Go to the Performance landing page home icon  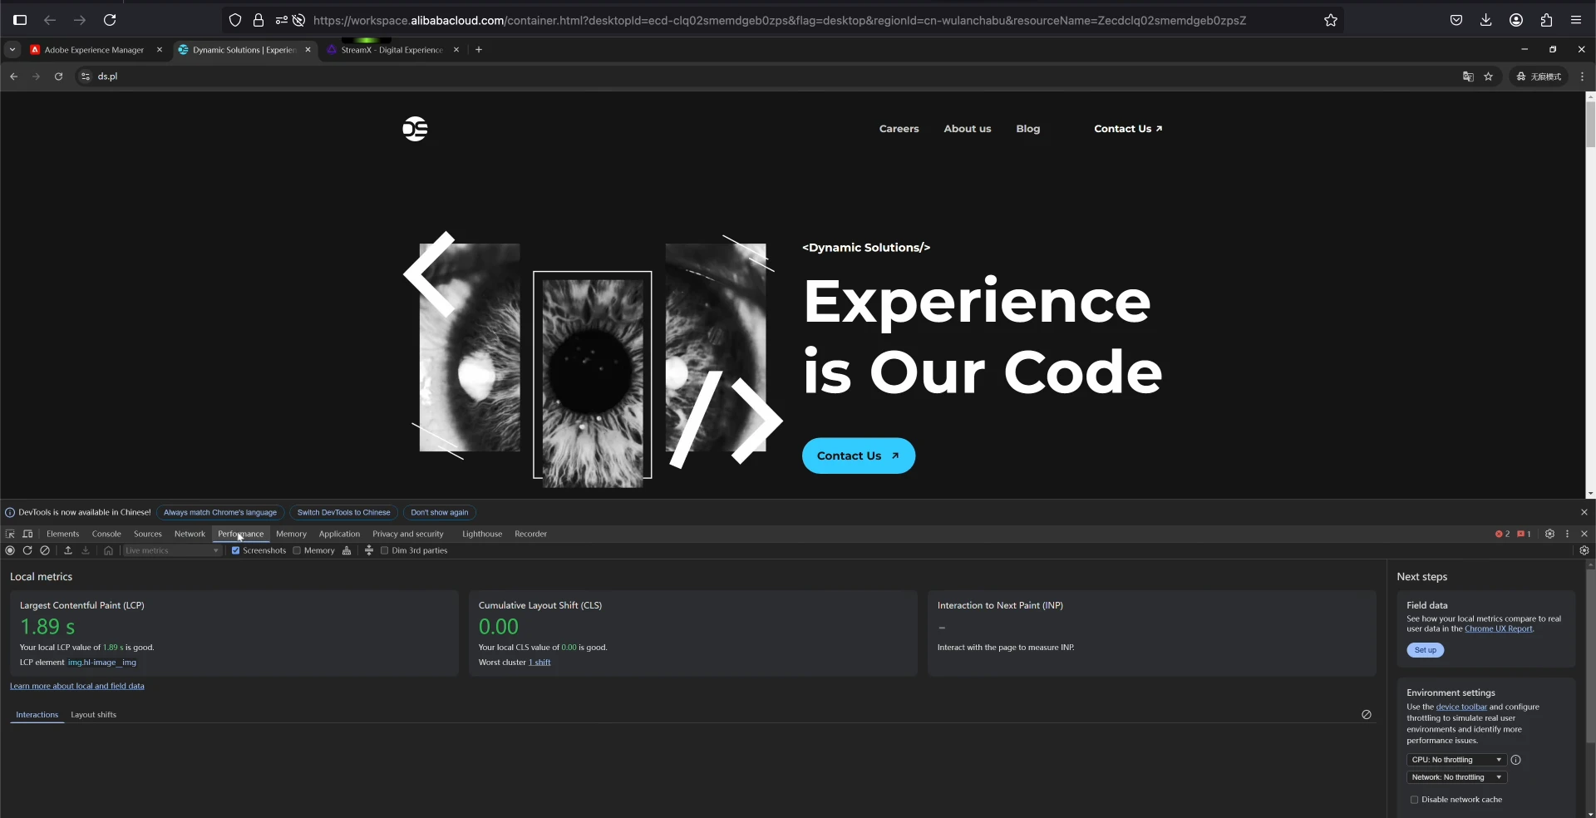[108, 550]
